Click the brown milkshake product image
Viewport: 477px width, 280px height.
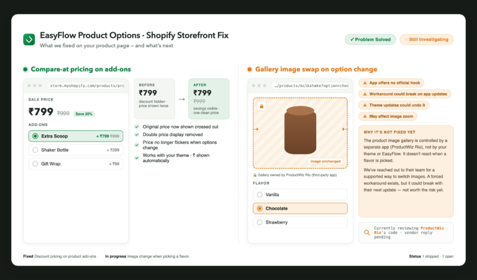pyautogui.click(x=300, y=130)
